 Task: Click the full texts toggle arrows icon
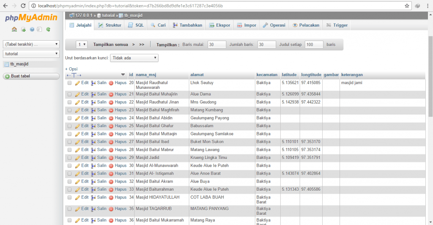click(74, 75)
